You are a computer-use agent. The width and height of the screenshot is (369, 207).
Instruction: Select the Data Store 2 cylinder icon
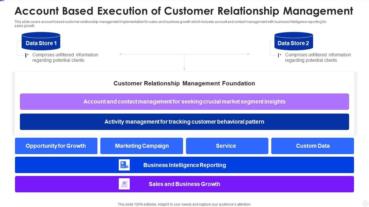pos(293,41)
